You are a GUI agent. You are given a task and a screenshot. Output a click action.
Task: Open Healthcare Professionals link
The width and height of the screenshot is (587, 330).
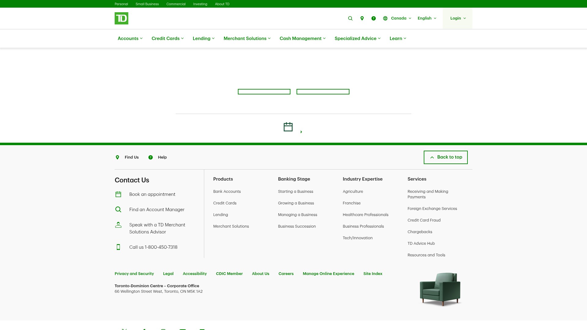coord(365,215)
